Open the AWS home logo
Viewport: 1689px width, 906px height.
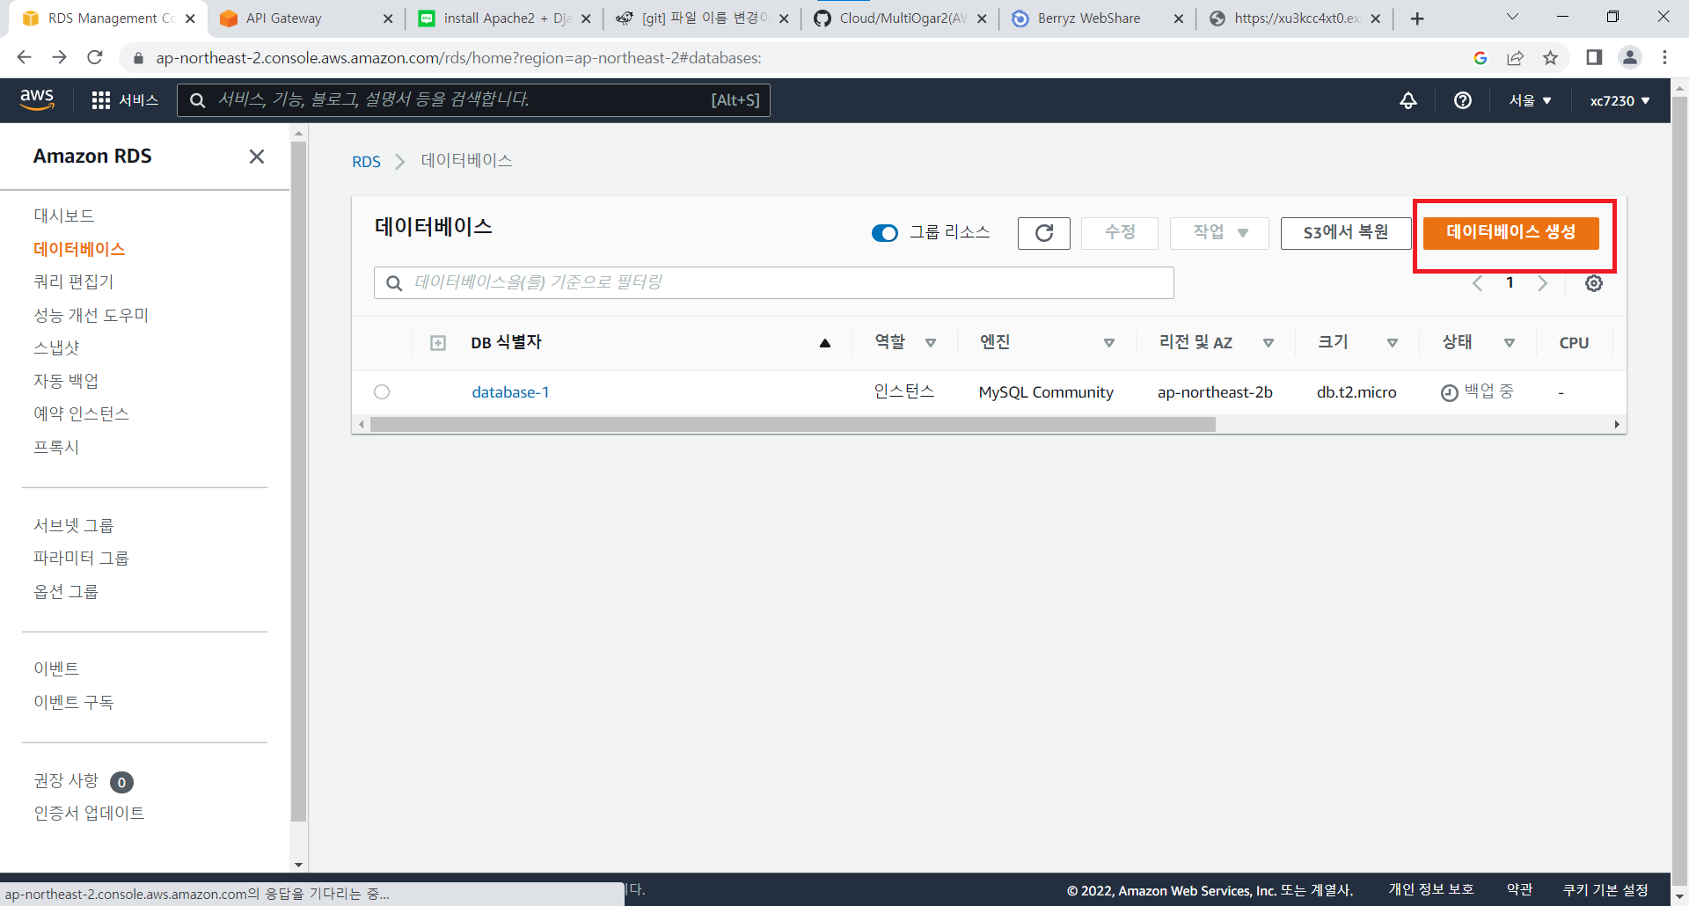click(x=37, y=100)
